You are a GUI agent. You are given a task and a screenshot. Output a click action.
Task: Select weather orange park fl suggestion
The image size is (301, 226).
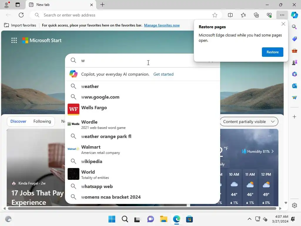(143, 136)
